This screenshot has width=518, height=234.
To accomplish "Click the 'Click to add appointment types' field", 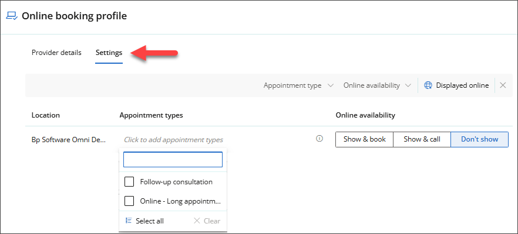I will [173, 140].
